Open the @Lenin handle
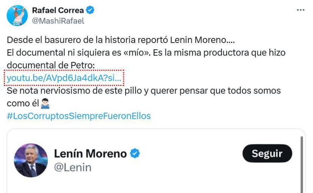Viewport: 313px width, 193px height. [72, 167]
